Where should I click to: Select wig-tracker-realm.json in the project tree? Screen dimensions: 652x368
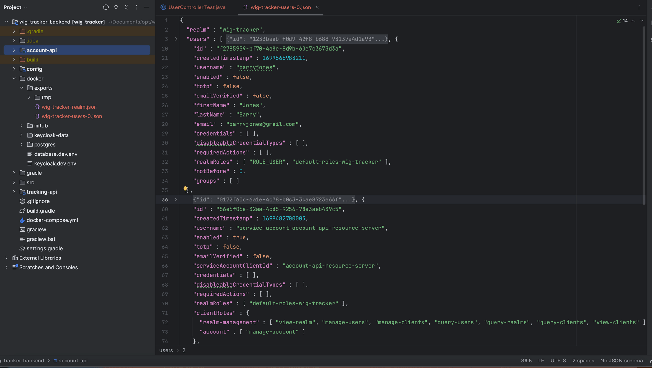(69, 107)
